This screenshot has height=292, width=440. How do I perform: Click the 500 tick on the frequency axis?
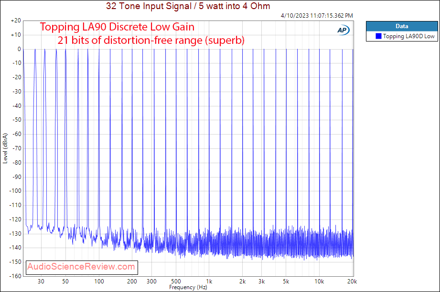pyautogui.click(x=175, y=281)
